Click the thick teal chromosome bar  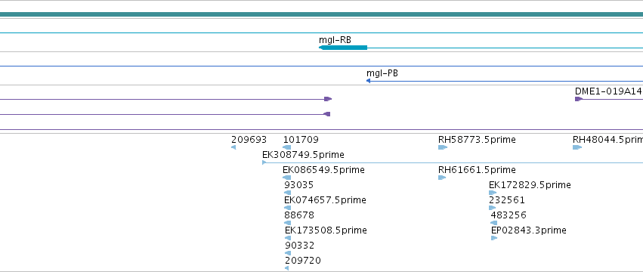[x=322, y=14]
